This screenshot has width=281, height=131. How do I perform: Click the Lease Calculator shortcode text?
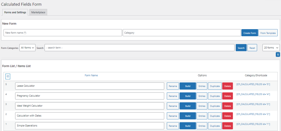click(253, 84)
